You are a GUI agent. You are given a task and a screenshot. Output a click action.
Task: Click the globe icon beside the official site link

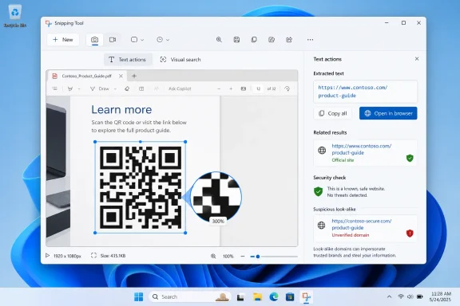[322, 151]
